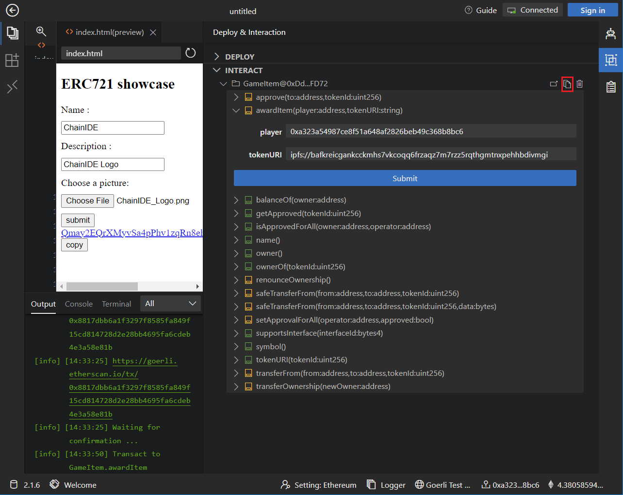Click the reload preview icon next to index.html
This screenshot has height=495, width=623.
[x=191, y=53]
